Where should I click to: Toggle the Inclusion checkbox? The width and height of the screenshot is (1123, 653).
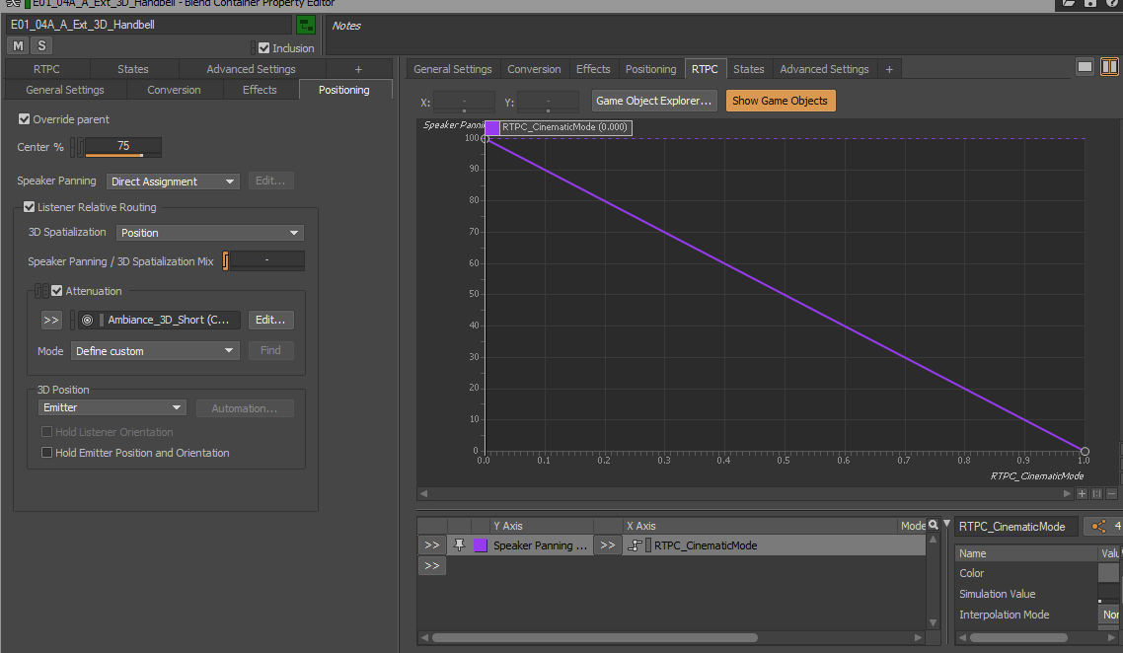tap(264, 48)
